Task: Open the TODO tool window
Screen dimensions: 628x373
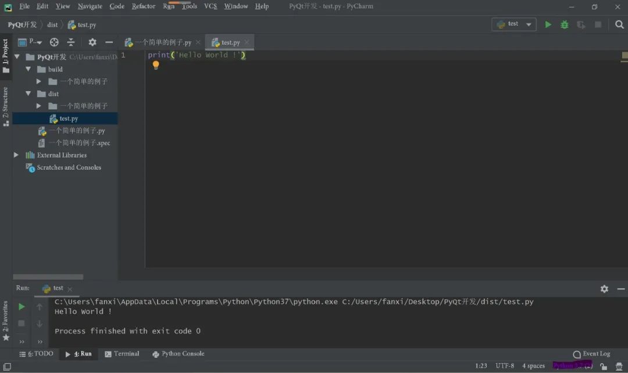Action: [36, 354]
